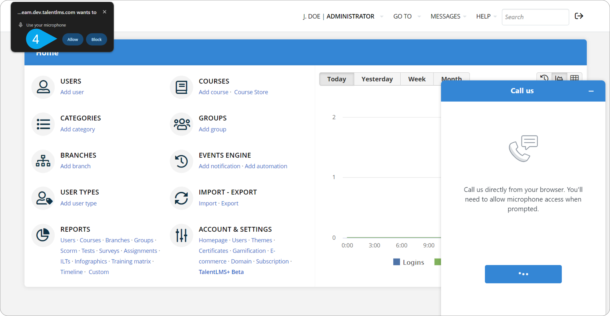Image resolution: width=610 pixels, height=316 pixels.
Task: Click into the Search field
Action: point(535,17)
